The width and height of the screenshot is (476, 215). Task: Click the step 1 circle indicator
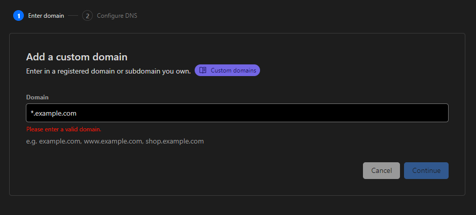point(18,16)
